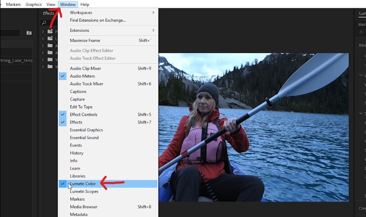Open the Capture panel
Screen dimensions: 366x217
click(108, 99)
